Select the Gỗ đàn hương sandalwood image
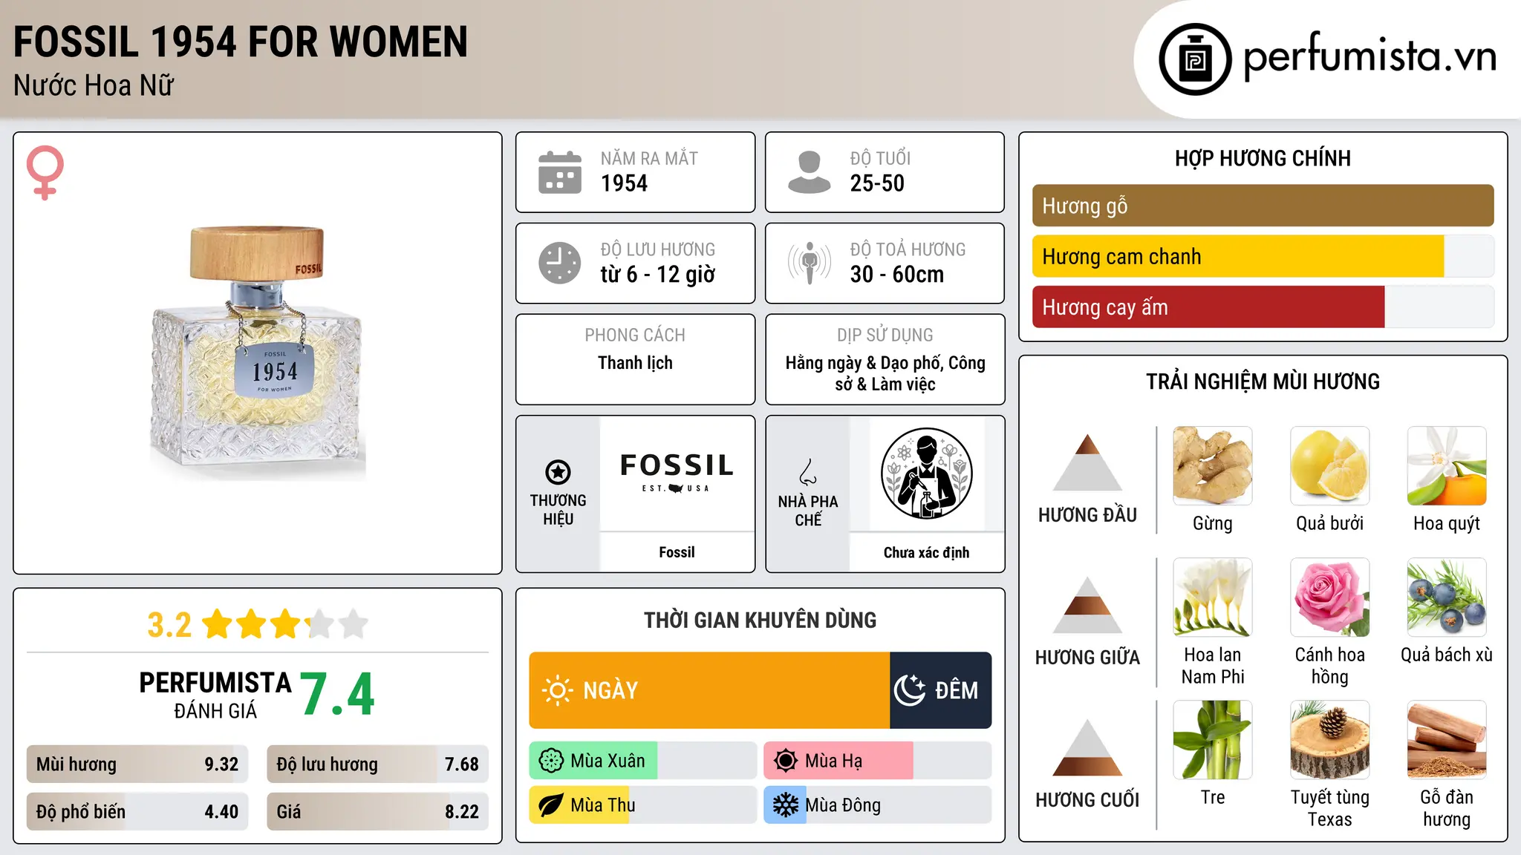1521x855 pixels. tap(1447, 740)
